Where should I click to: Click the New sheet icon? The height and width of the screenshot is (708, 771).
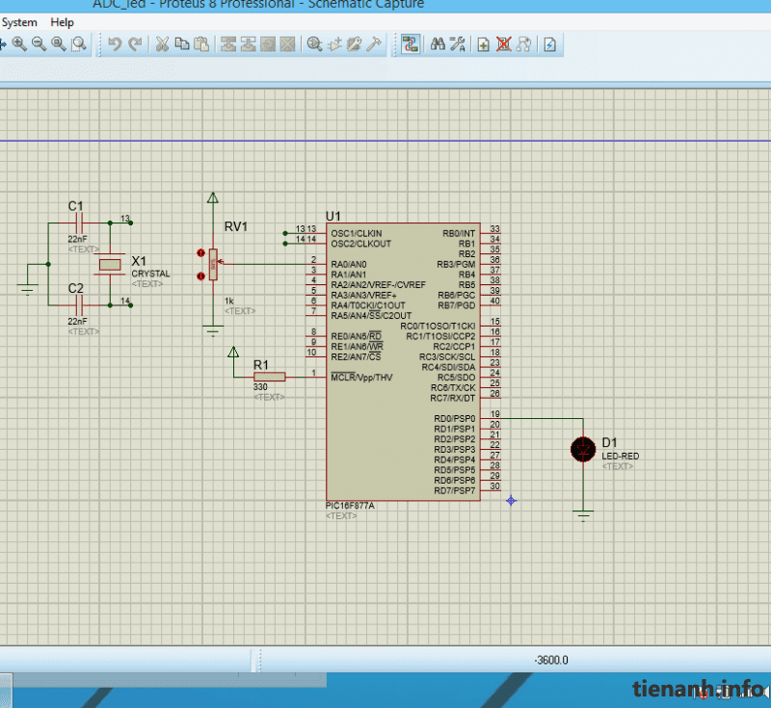click(x=483, y=43)
